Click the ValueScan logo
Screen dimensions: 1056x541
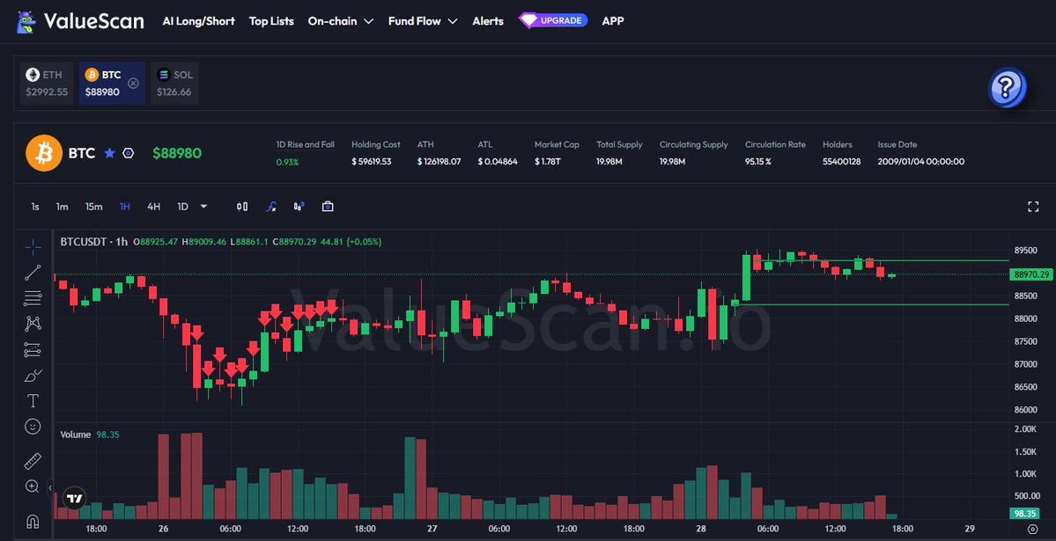point(79,21)
